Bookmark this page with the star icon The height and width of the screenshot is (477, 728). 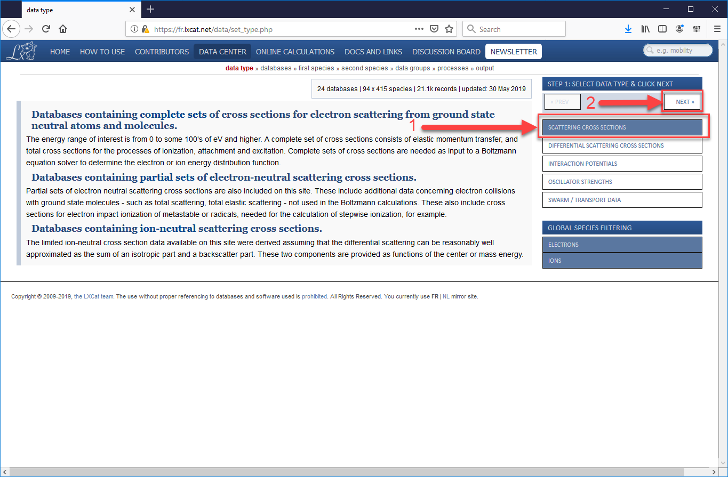coord(449,29)
